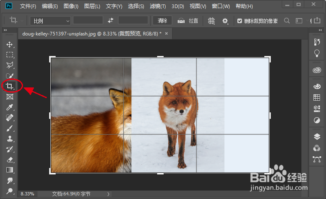This screenshot has width=326, height=199.
Task: Select the Polygonal Lasso tool
Action: (10, 65)
